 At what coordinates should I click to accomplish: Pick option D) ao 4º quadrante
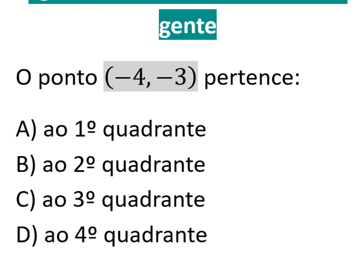pos(111,235)
